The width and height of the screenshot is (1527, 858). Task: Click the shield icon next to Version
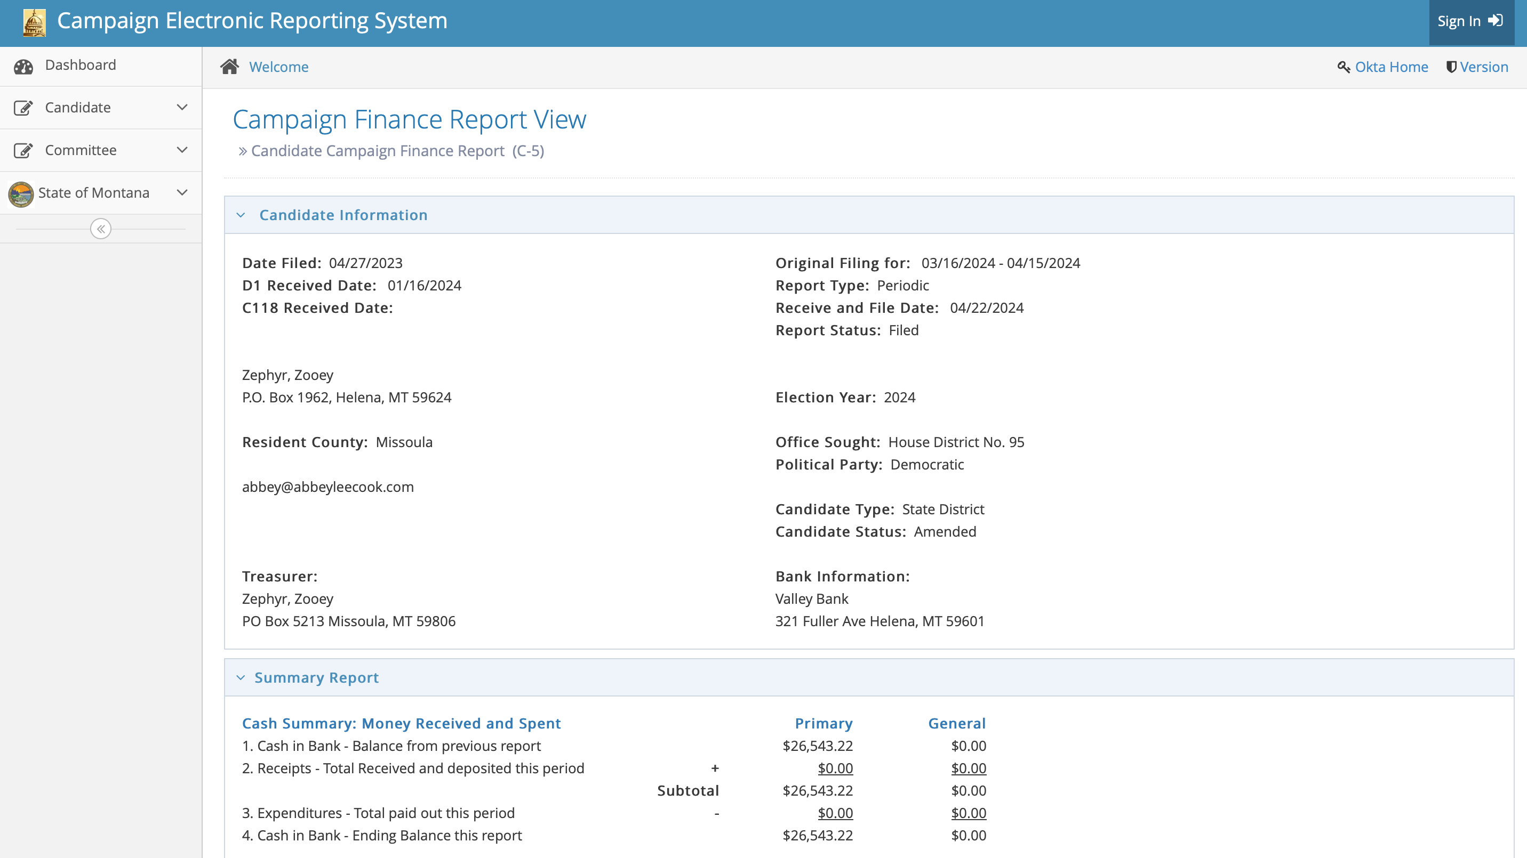click(1451, 67)
